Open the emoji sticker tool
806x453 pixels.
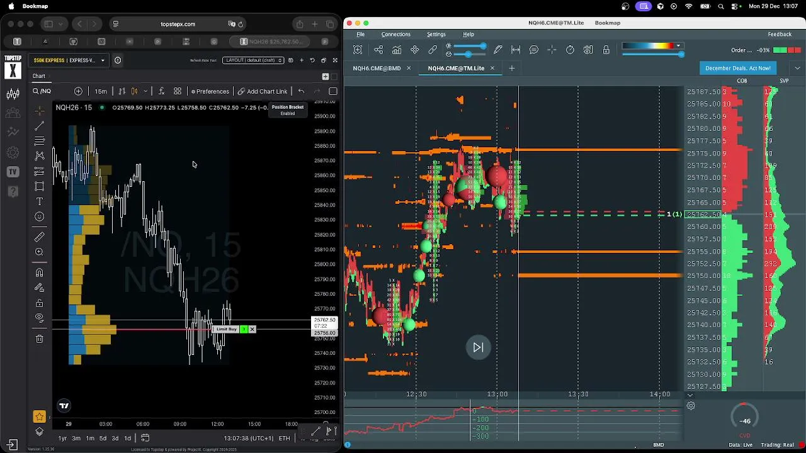click(x=39, y=216)
